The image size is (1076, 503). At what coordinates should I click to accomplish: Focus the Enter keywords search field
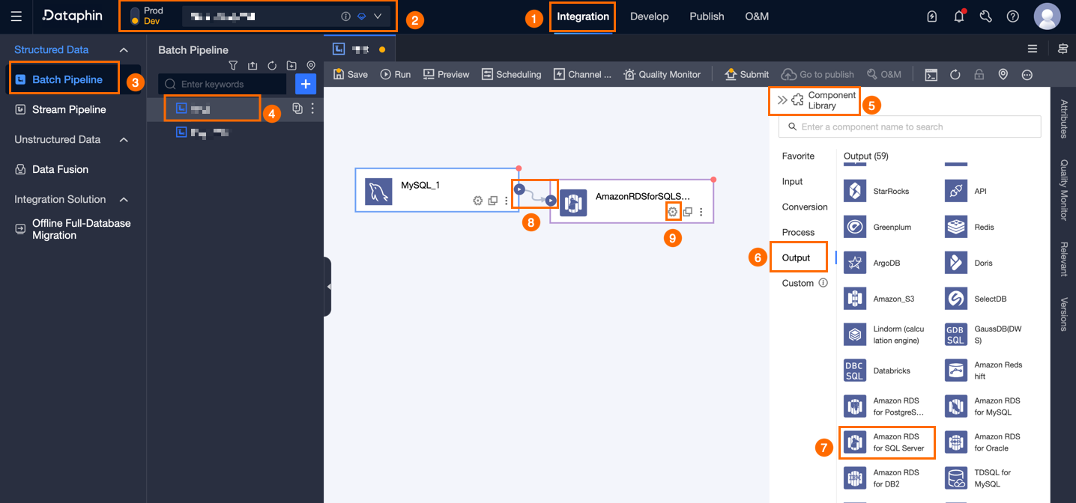click(x=223, y=84)
